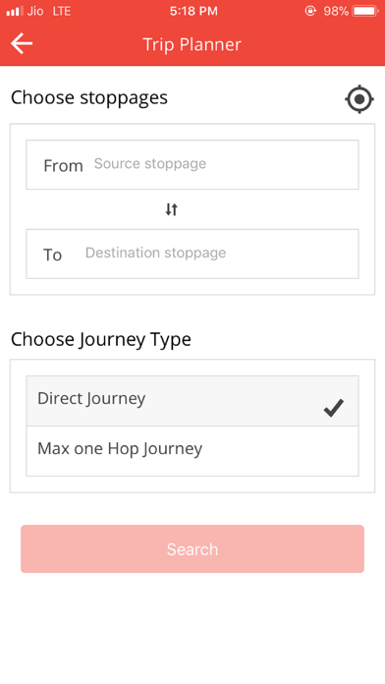The image size is (385, 684).
Task: Select Max one Hop Journey option
Action: (x=192, y=451)
